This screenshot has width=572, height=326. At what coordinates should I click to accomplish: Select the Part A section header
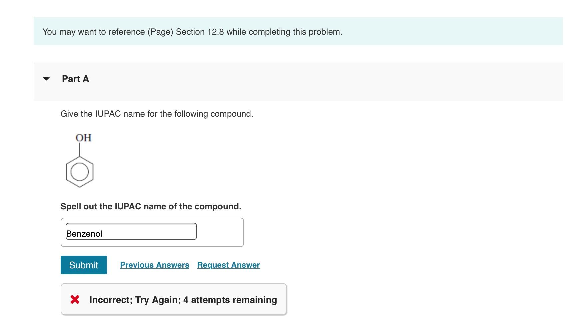click(x=75, y=79)
